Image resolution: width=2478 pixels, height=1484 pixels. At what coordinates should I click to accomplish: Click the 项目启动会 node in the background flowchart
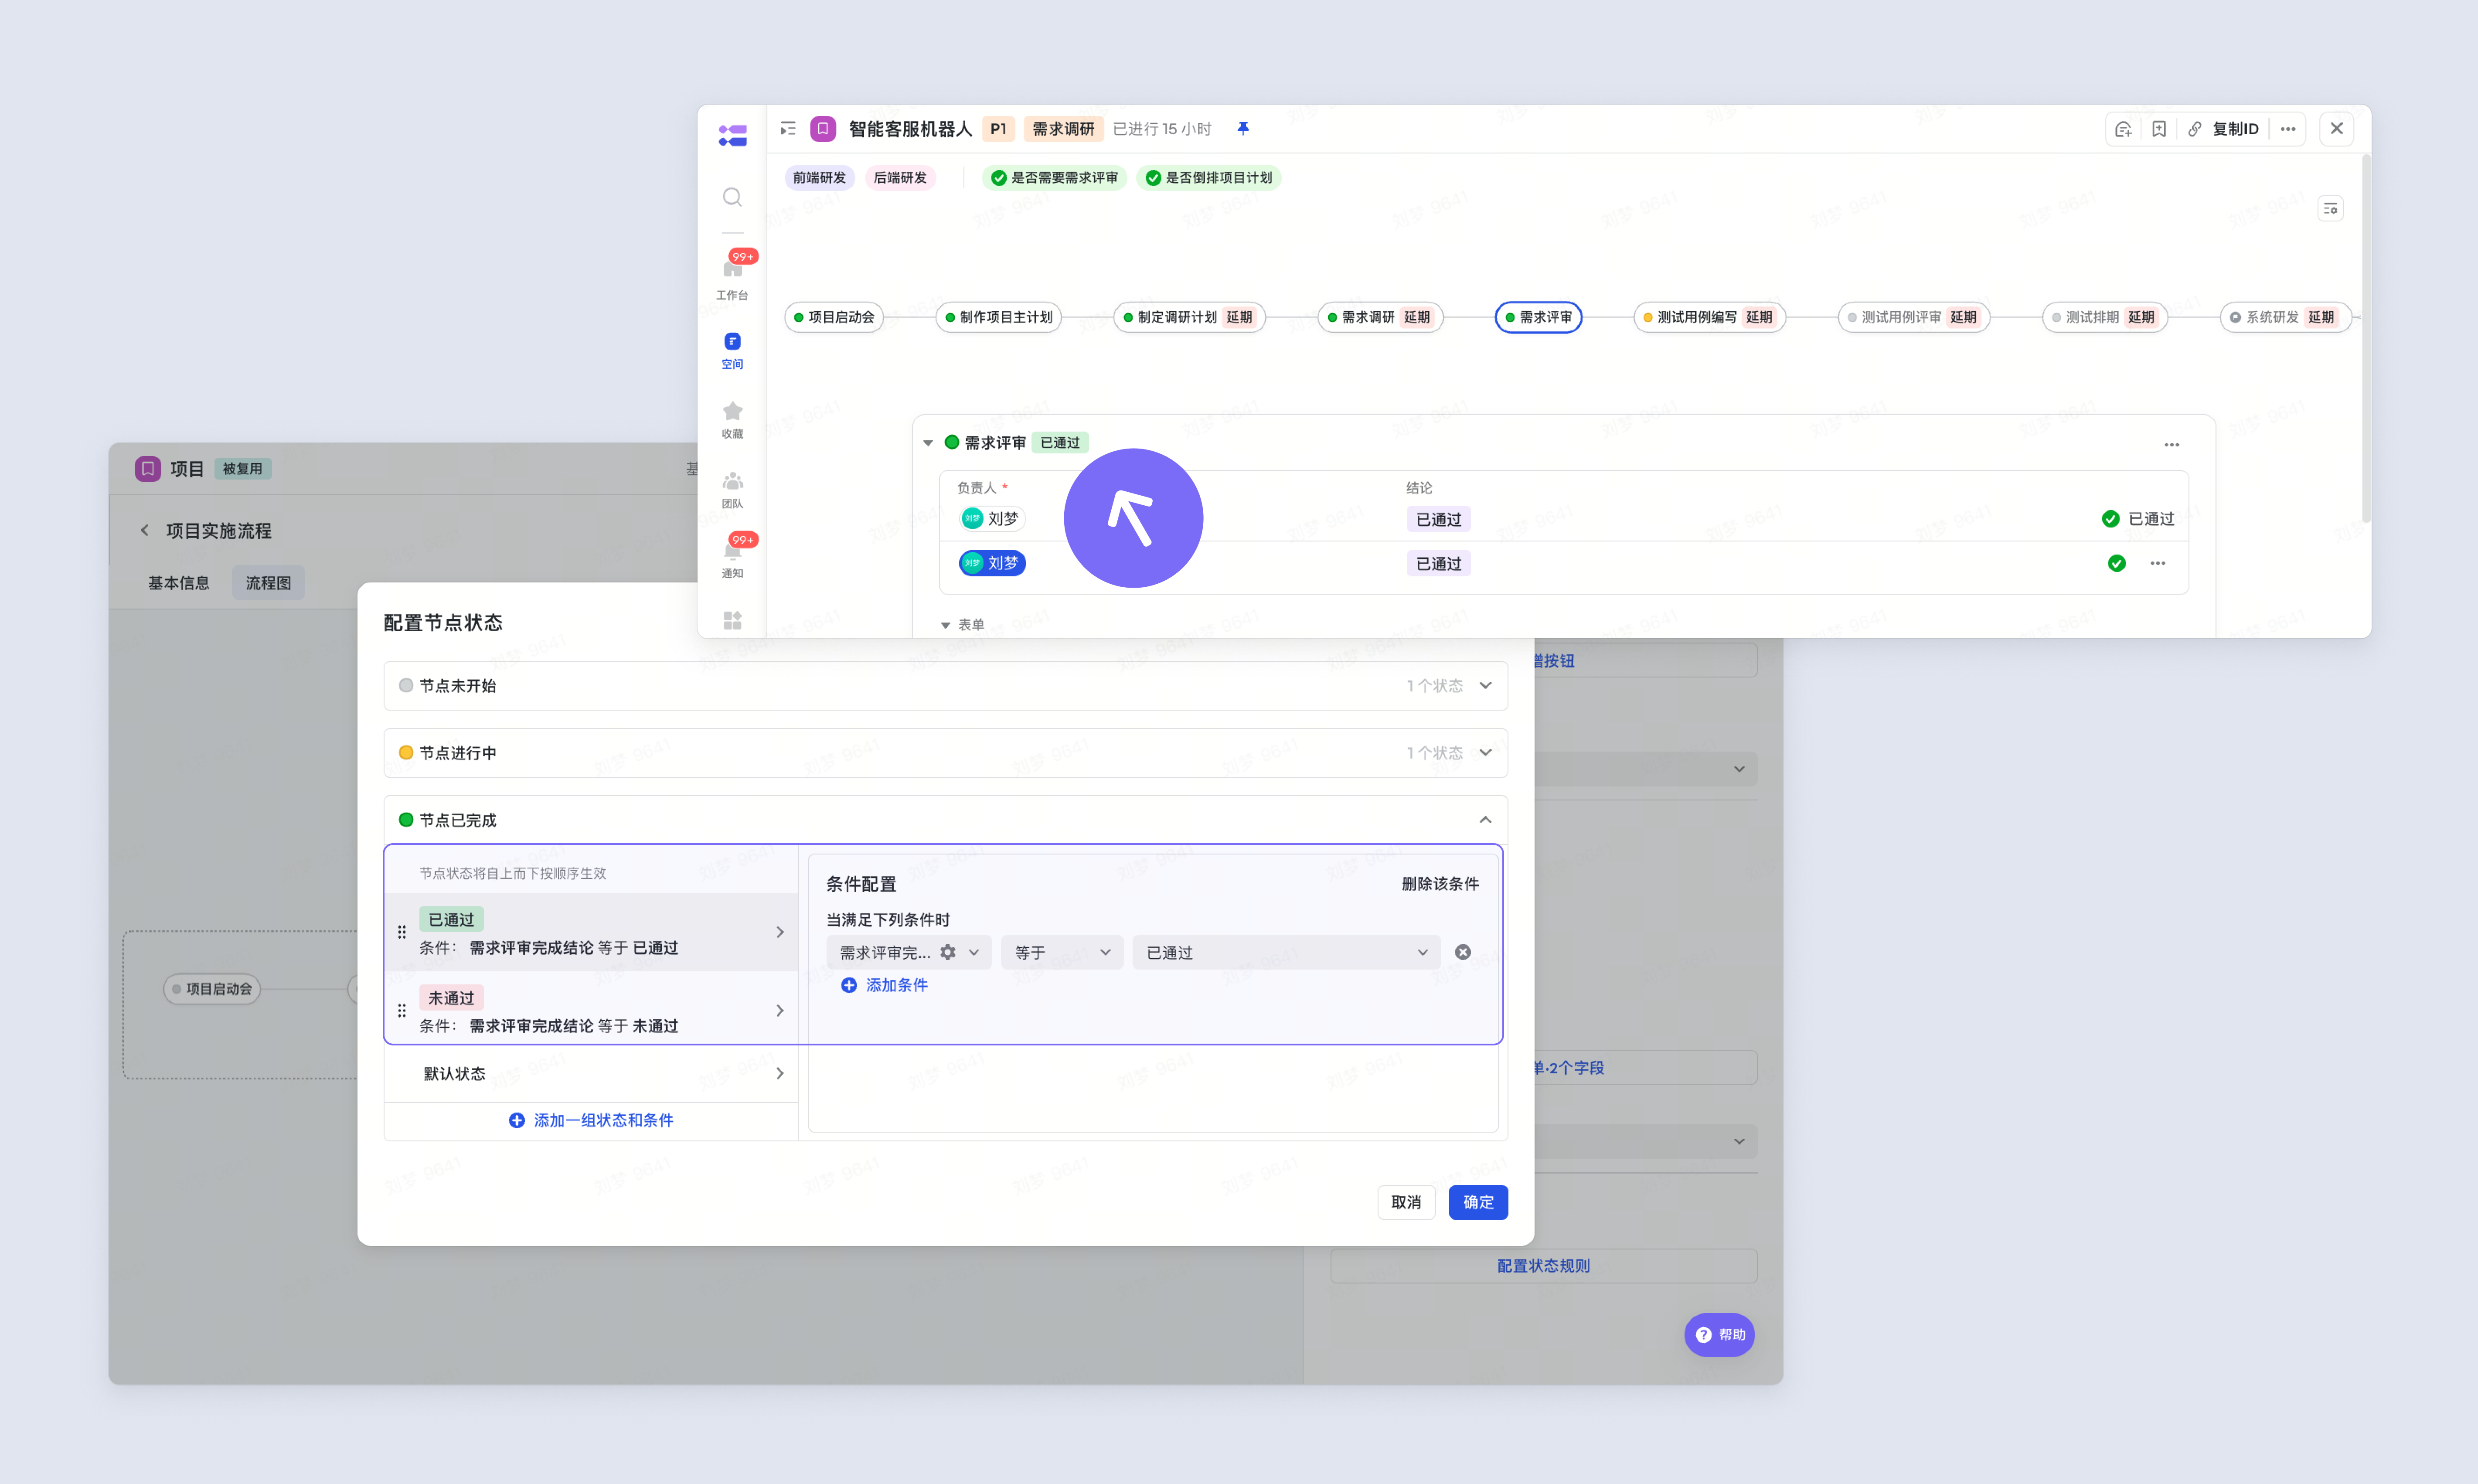click(x=211, y=989)
